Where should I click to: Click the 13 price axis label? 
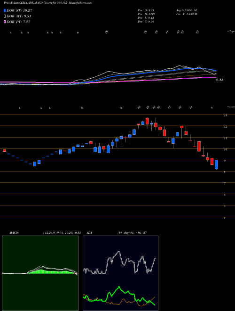(225, 115)
